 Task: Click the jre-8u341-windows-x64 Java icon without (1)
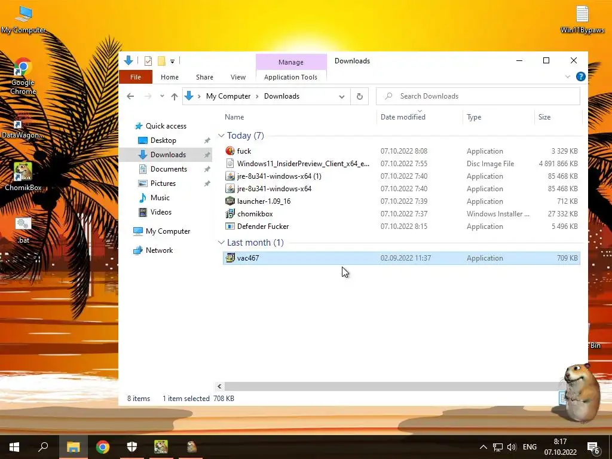coord(230,188)
